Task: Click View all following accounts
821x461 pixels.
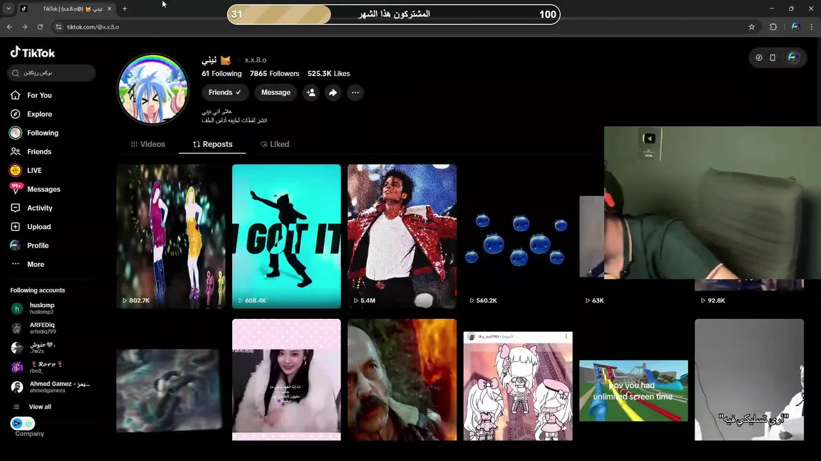Action: pyautogui.click(x=40, y=407)
